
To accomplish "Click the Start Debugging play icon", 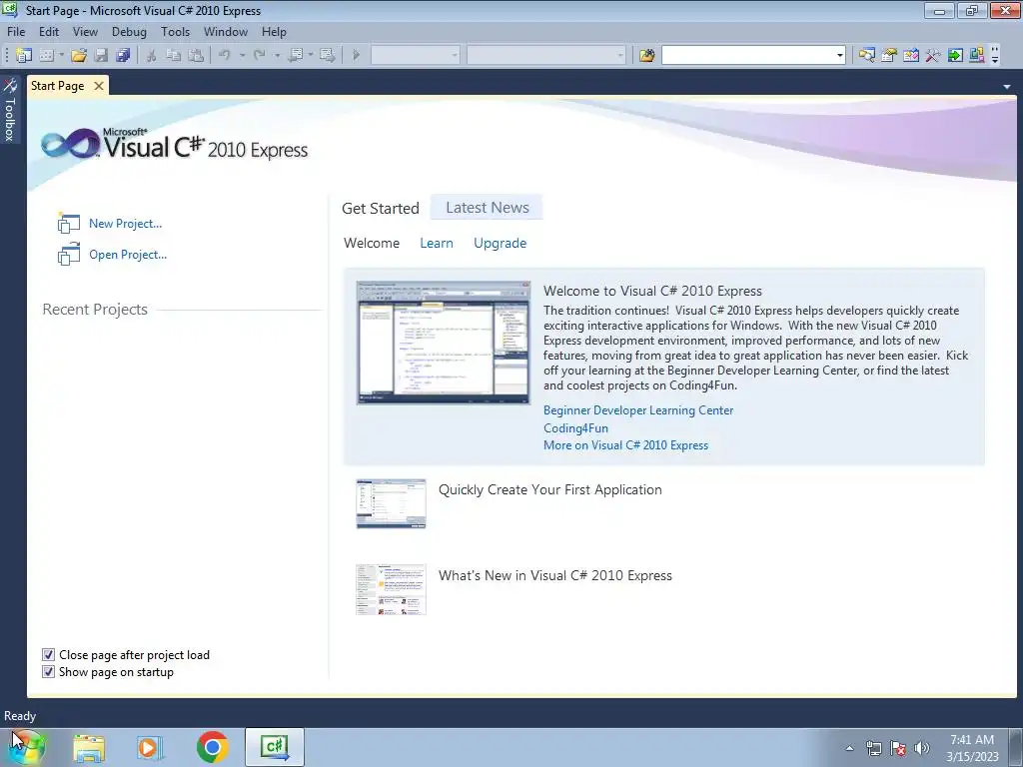I will [357, 56].
